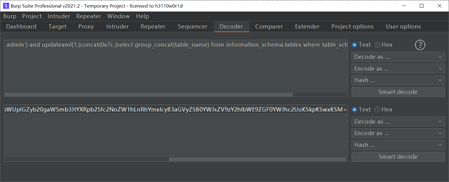Switch to the Intruder tab

[x=117, y=27]
